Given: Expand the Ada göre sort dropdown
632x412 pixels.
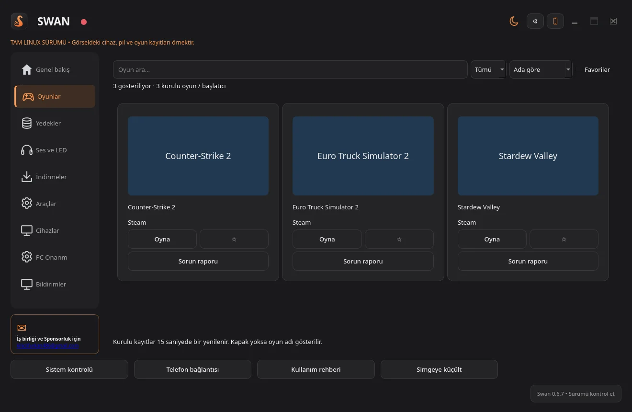Looking at the screenshot, I should pyautogui.click(x=541, y=69).
